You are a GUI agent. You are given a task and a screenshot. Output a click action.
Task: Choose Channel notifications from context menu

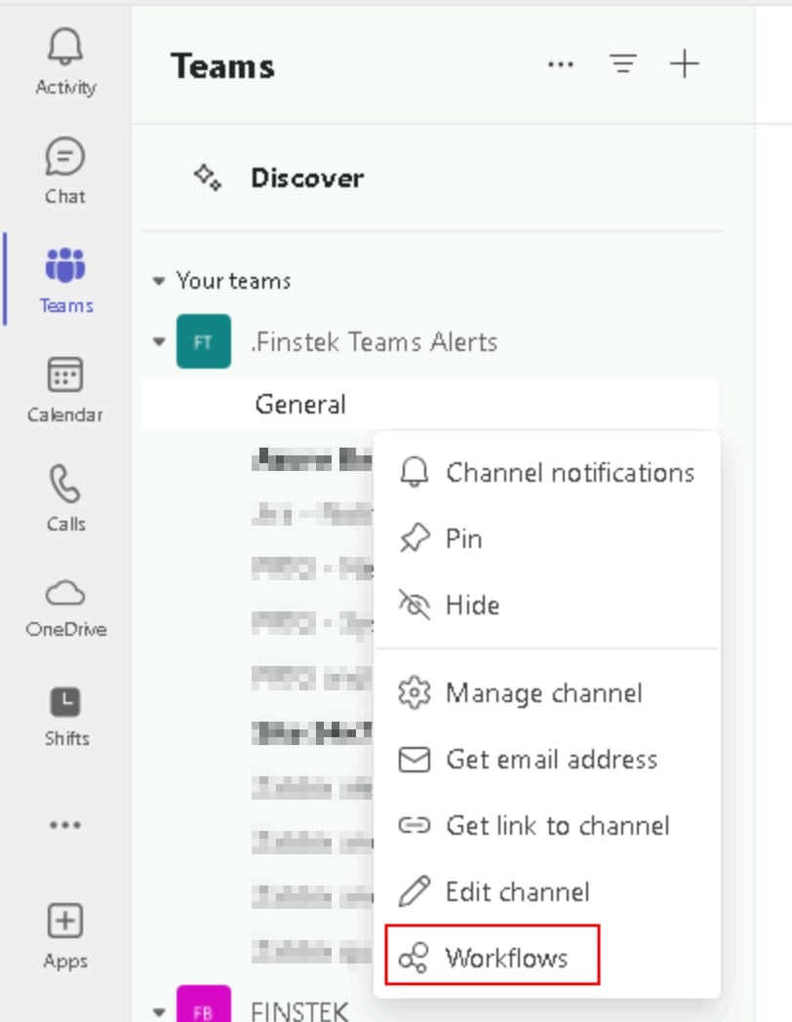(547, 473)
